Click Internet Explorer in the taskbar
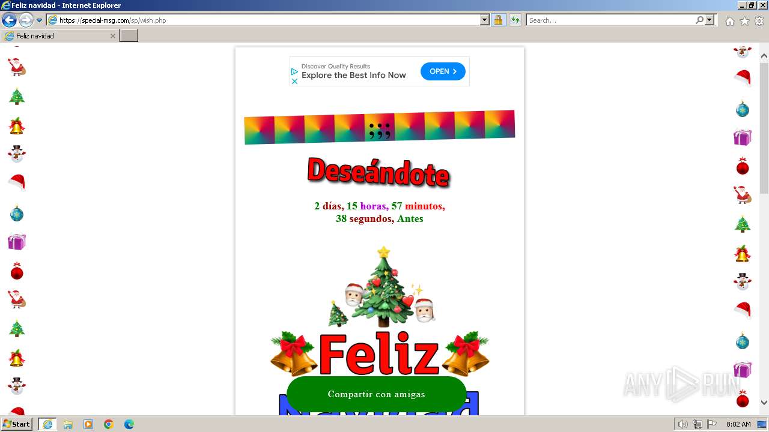769x432 pixels. coord(47,424)
